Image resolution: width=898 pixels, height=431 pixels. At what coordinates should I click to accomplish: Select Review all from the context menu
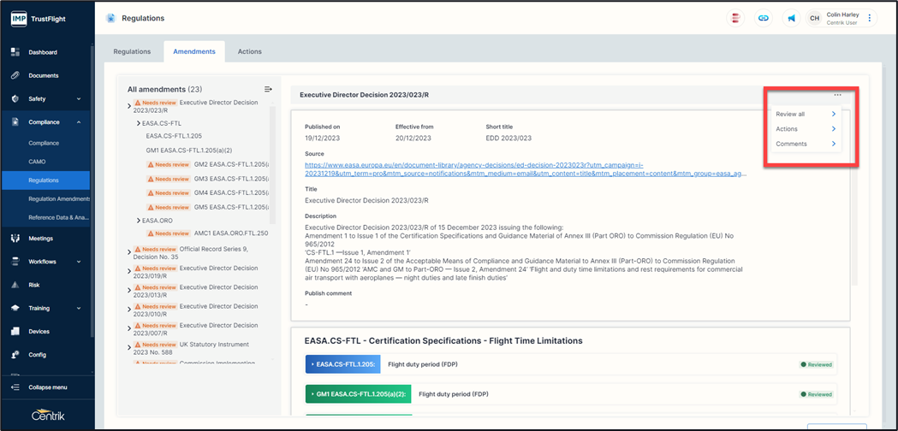[x=790, y=114]
